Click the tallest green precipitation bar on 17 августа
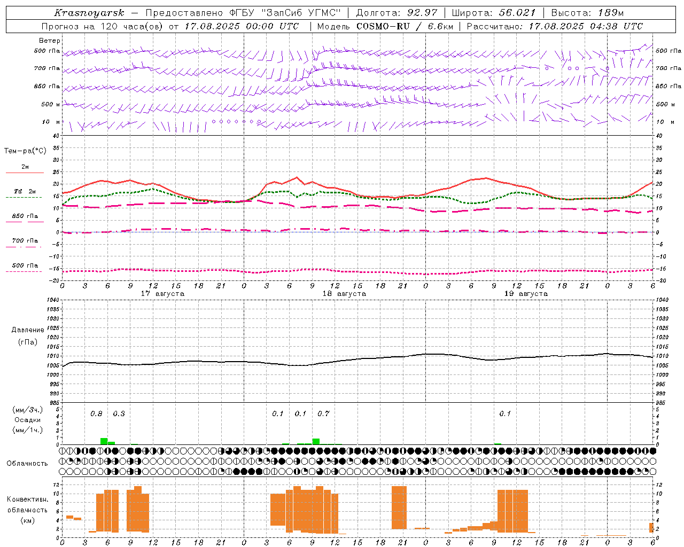684x547 pixels. [x=104, y=441]
